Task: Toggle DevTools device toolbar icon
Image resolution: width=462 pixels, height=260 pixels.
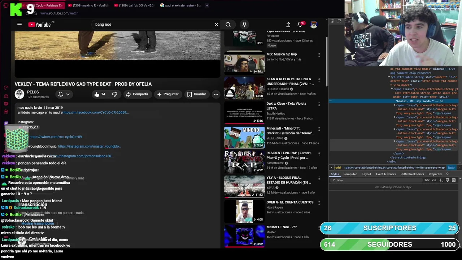Action: click(x=339, y=21)
